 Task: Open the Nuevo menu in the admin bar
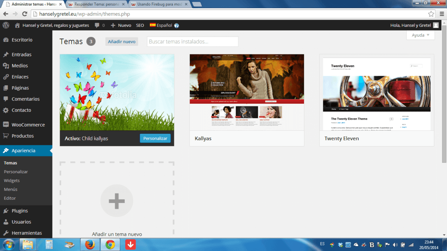121,25
